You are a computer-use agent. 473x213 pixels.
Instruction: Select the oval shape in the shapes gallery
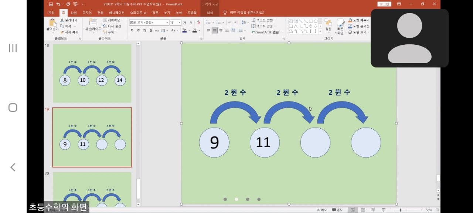click(x=315, y=21)
